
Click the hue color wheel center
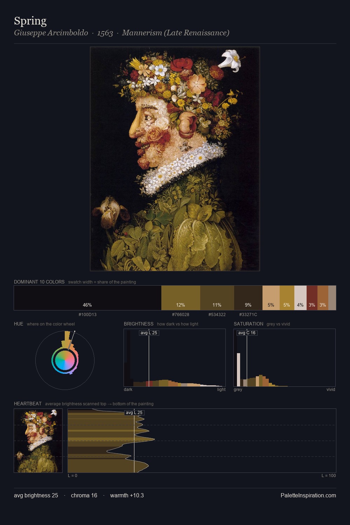tap(65, 360)
